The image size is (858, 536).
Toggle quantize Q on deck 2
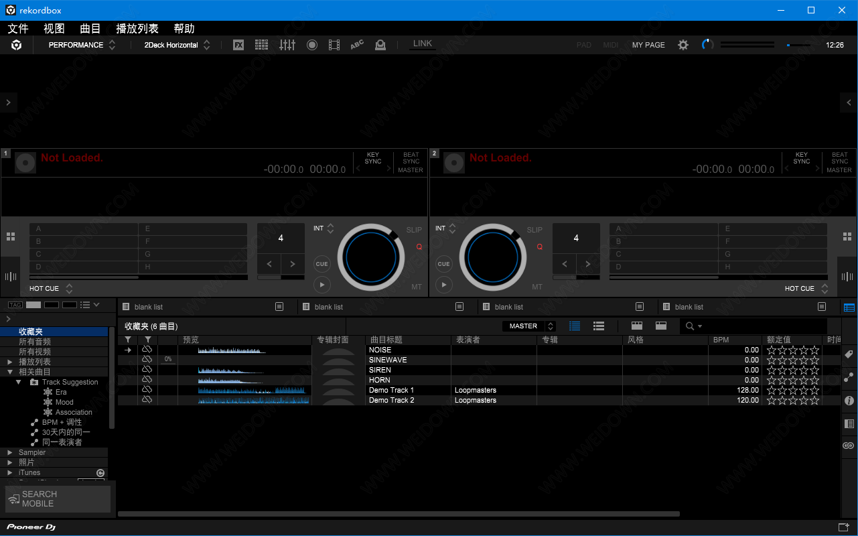pos(539,247)
